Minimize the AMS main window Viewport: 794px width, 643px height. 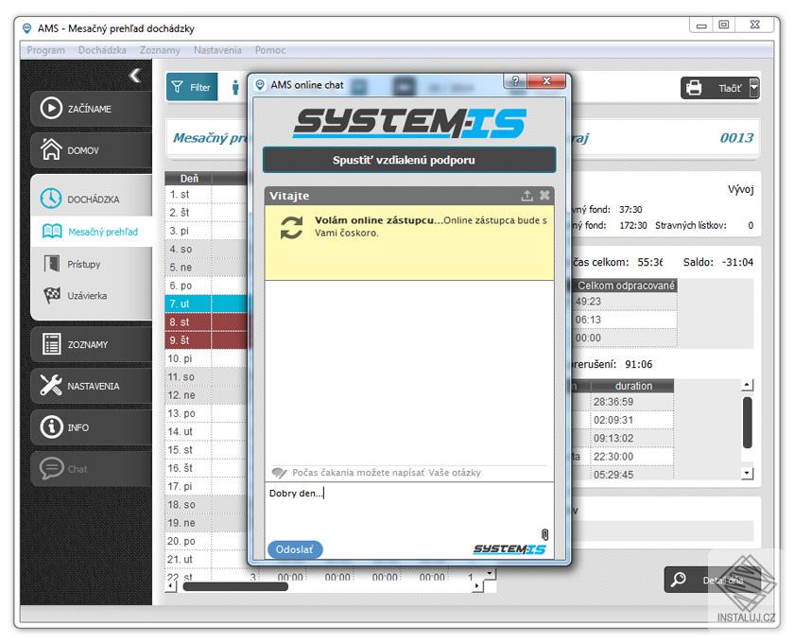pyautogui.click(x=701, y=25)
